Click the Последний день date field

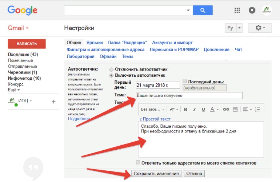click(x=205, y=88)
